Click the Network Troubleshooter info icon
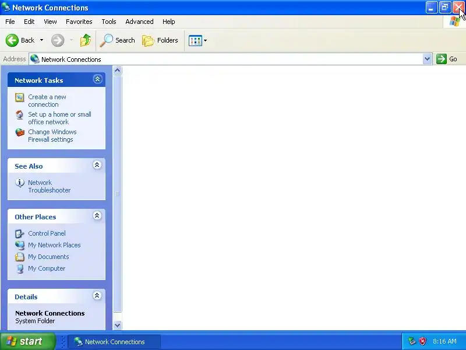Image resolution: width=466 pixels, height=350 pixels. (x=20, y=183)
